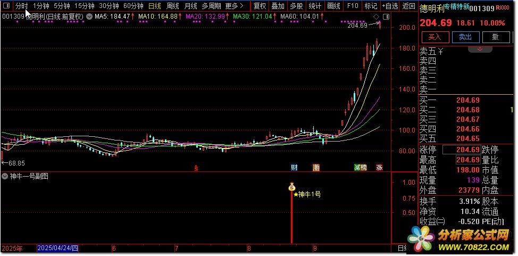Add stock via +自选 button
The height and width of the screenshot is (256, 518).
pos(390,6)
